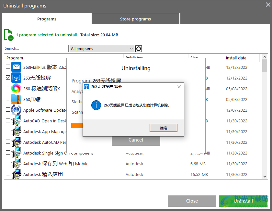Image resolution: width=272 pixels, height=211 pixels.
Task: Select the Apple Software Update row text
Action: coord(45,110)
